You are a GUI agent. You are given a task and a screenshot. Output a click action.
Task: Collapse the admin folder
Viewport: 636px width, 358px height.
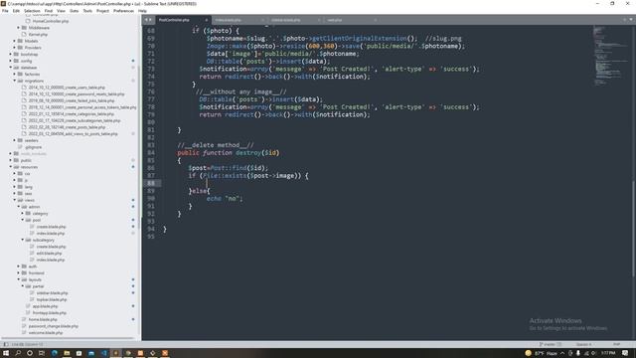pyautogui.click(x=18, y=207)
